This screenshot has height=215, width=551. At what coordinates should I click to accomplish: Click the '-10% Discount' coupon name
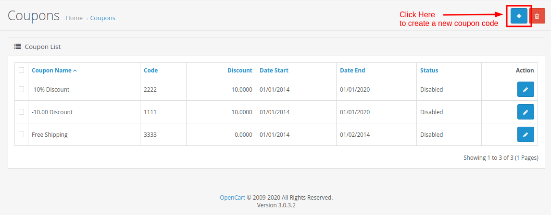click(50, 89)
